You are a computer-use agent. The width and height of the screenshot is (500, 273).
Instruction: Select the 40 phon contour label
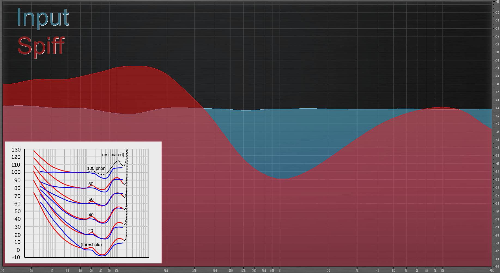tap(91, 215)
